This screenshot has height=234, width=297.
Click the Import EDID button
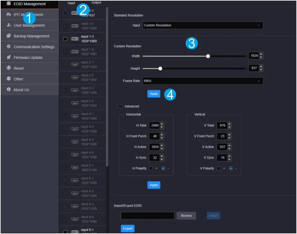213,216
